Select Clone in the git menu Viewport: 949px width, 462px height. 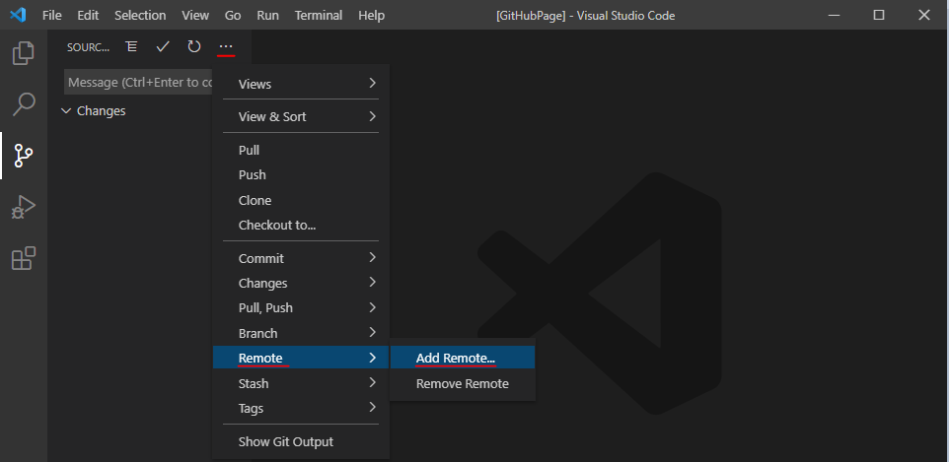click(x=301, y=200)
